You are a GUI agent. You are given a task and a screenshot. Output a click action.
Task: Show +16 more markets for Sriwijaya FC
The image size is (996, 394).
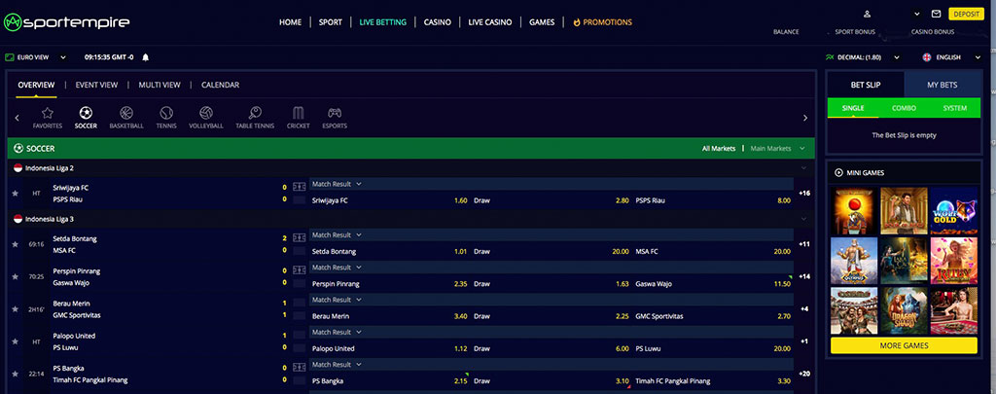tap(804, 194)
